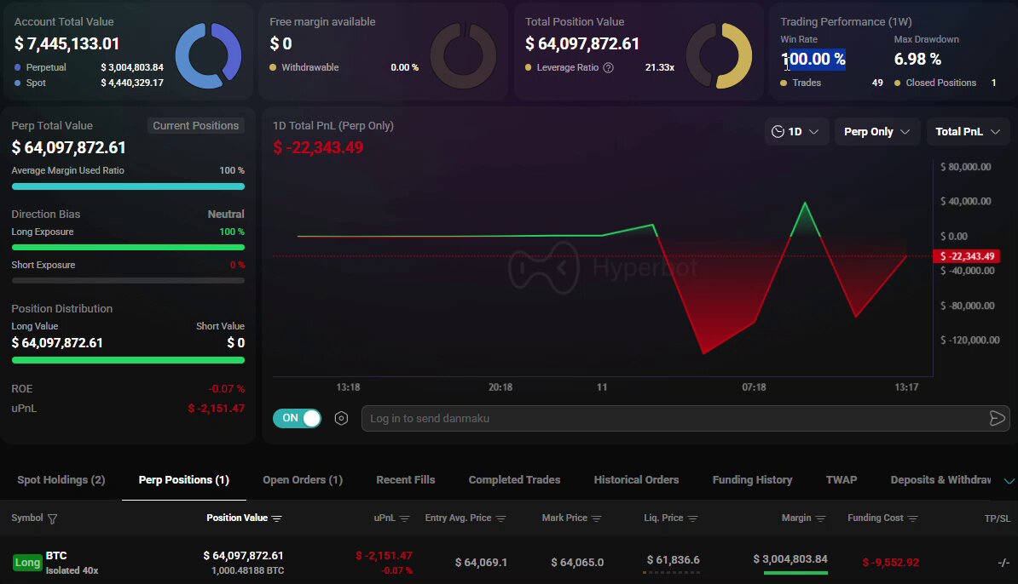Click the Free margin available donut chart
This screenshot has width=1018, height=584.
click(x=464, y=55)
